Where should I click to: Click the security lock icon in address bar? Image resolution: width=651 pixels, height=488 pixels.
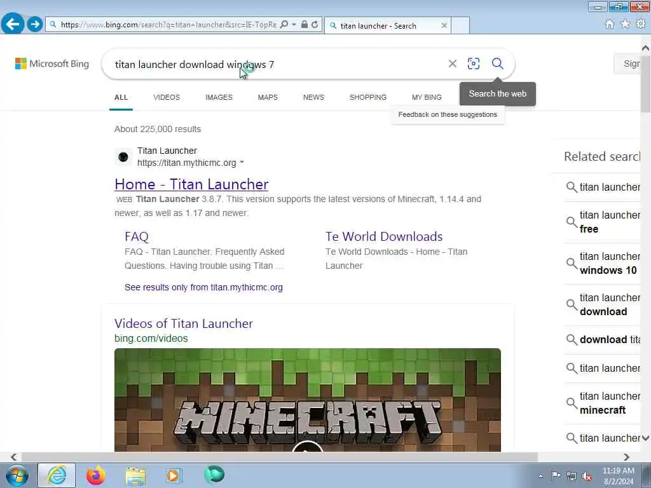point(305,25)
